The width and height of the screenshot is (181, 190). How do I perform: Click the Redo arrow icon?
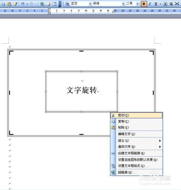[x=32, y=4]
